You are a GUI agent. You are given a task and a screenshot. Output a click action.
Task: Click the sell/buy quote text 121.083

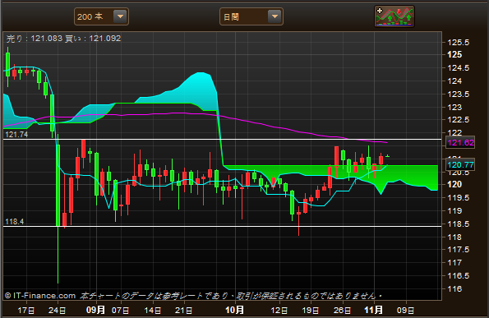47,39
